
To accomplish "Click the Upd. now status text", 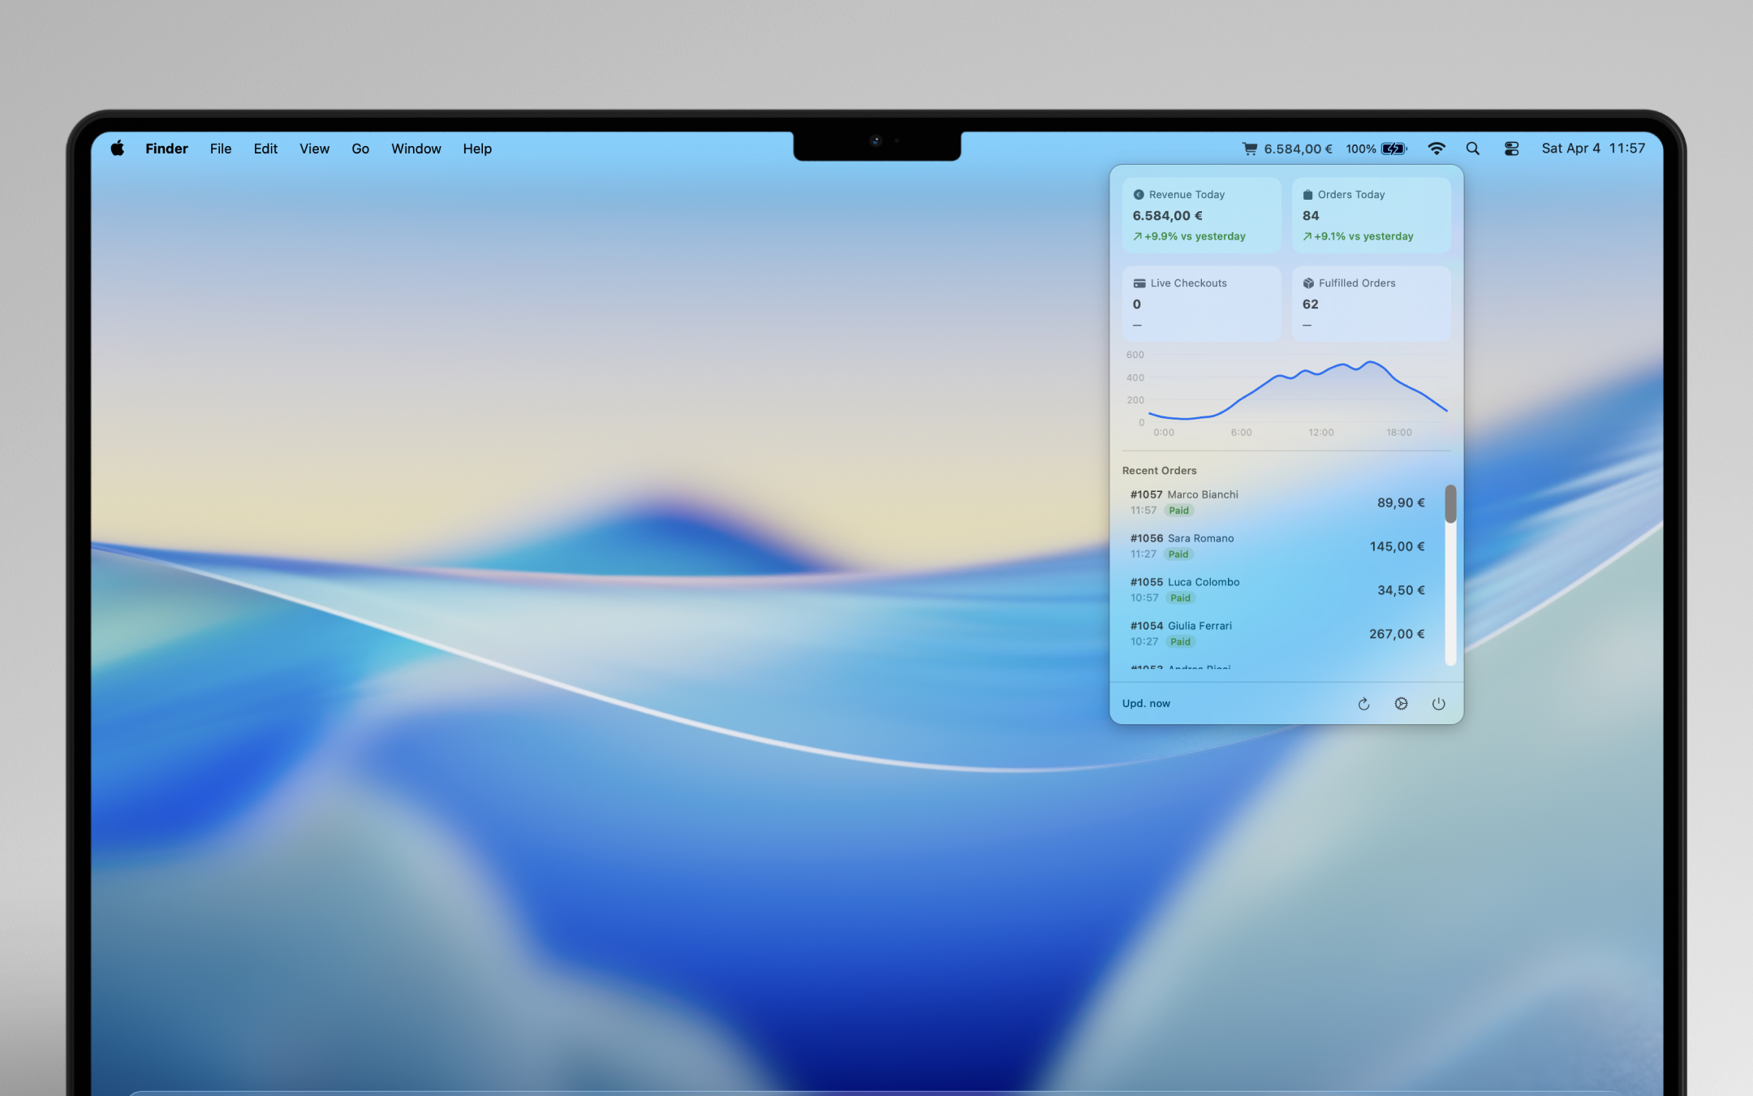I will point(1146,704).
